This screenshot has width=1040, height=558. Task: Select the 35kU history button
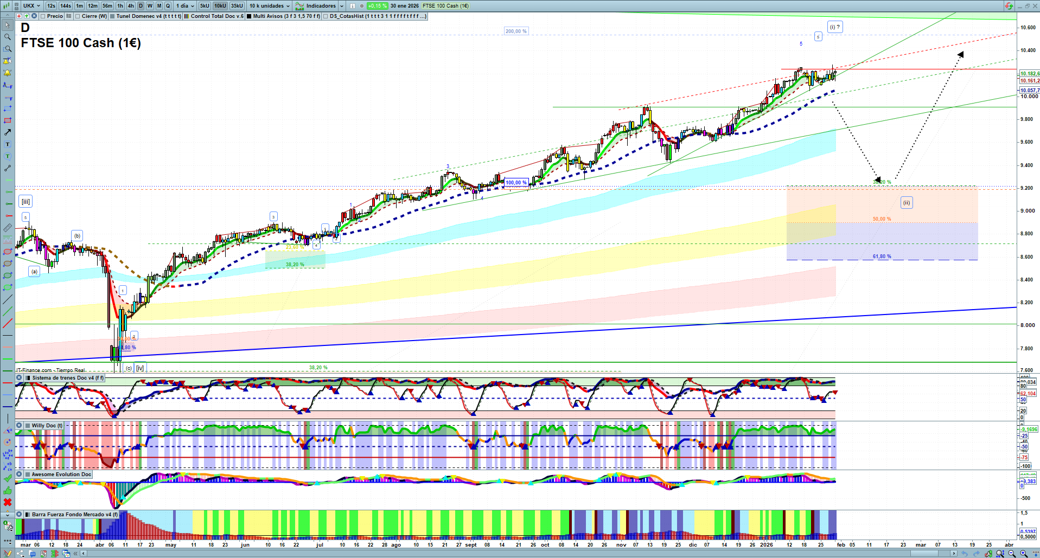[237, 6]
